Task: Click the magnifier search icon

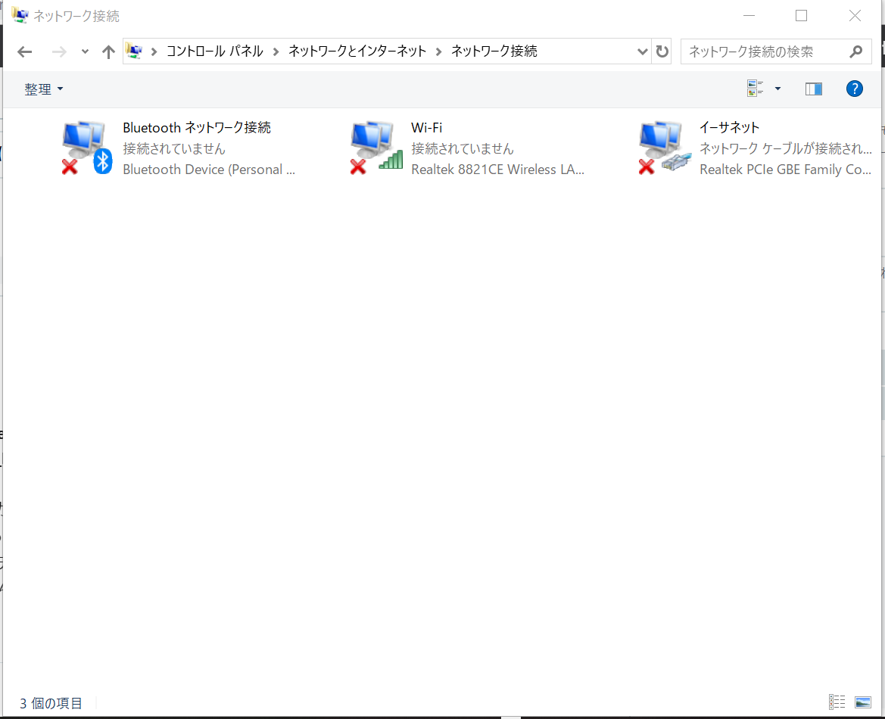Action: coord(855,52)
